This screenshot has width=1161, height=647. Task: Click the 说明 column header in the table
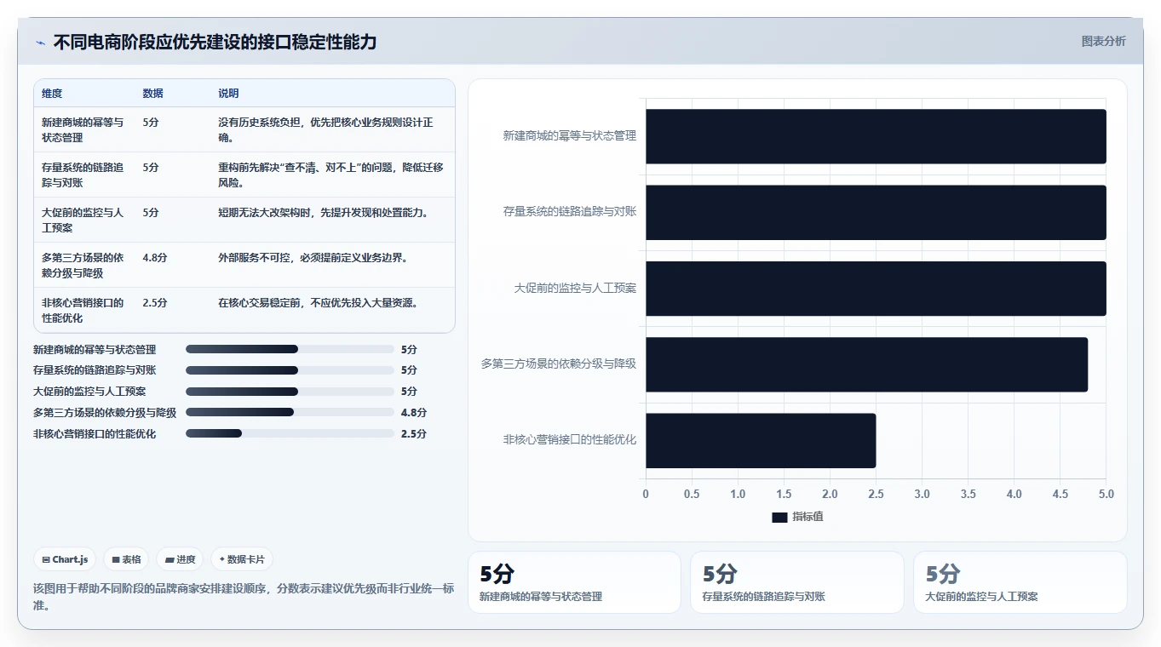point(228,94)
